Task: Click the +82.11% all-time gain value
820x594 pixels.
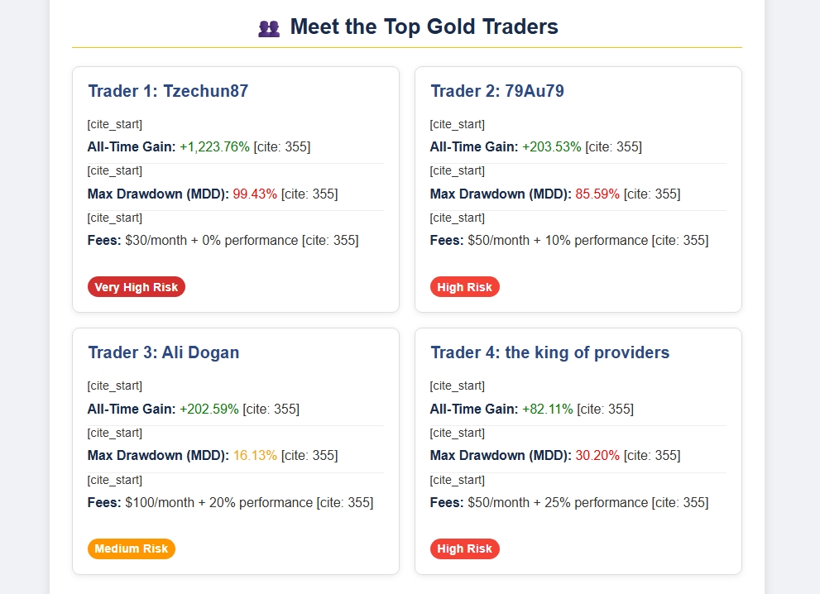Action: [548, 409]
